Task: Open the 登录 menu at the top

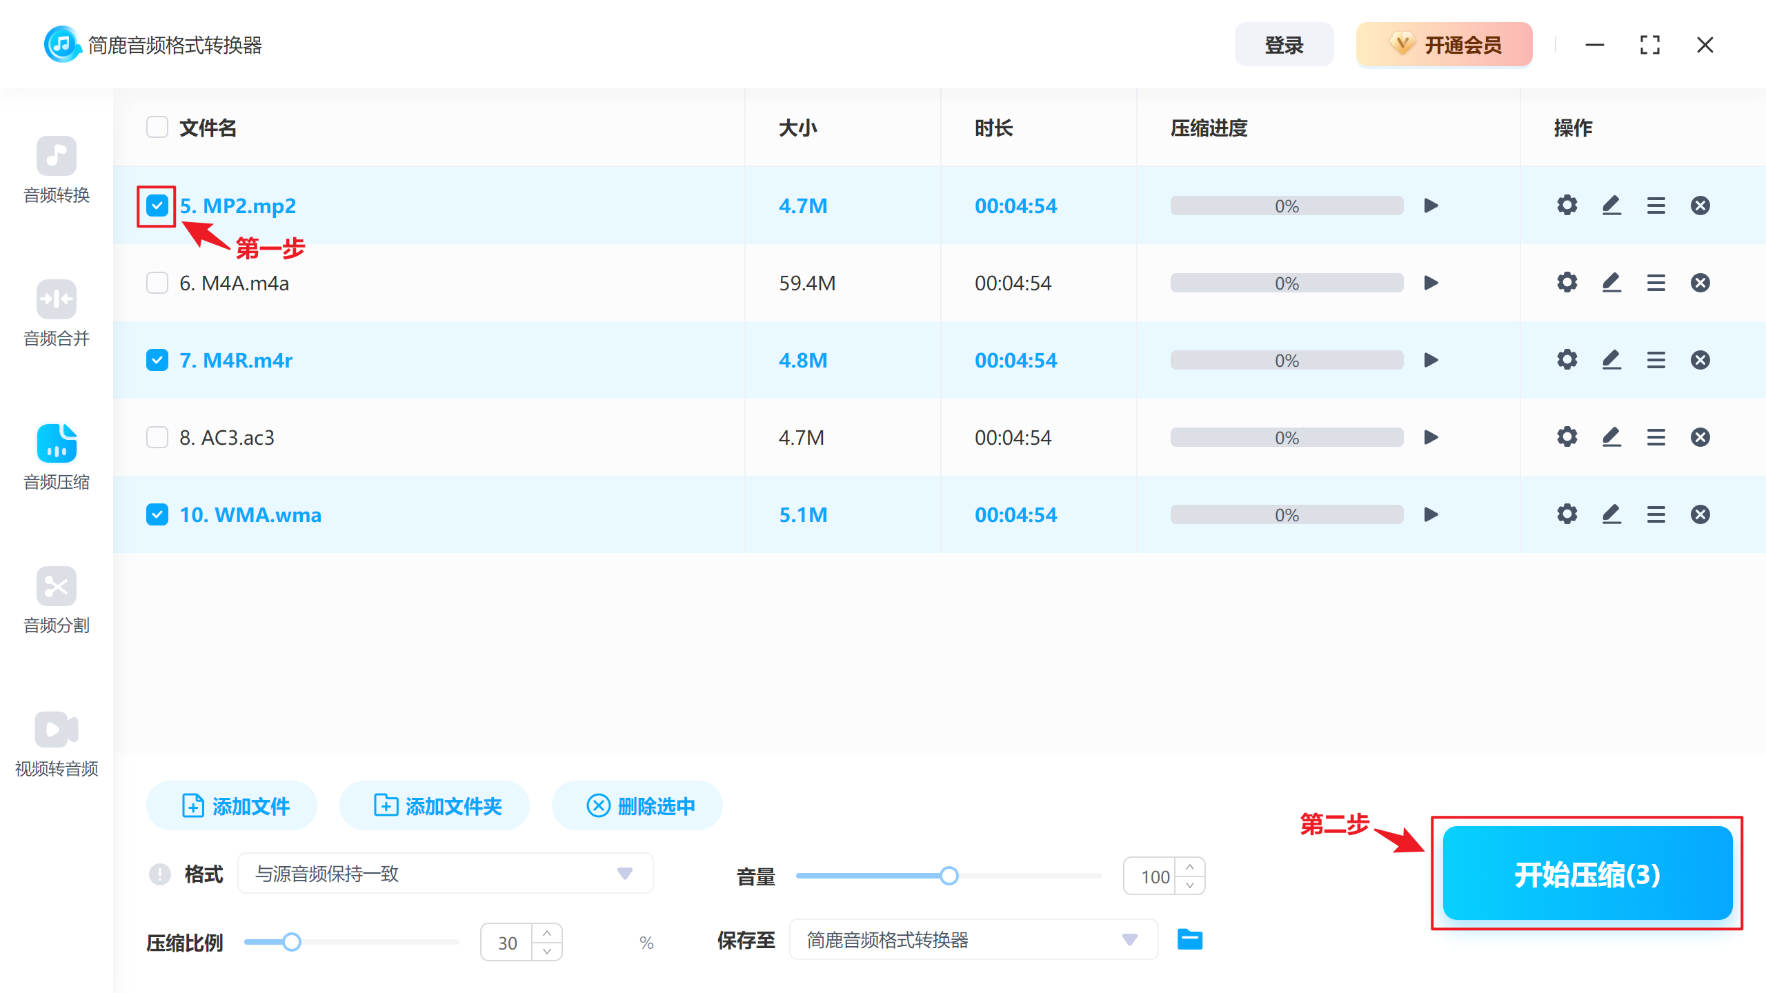Action: [1284, 44]
